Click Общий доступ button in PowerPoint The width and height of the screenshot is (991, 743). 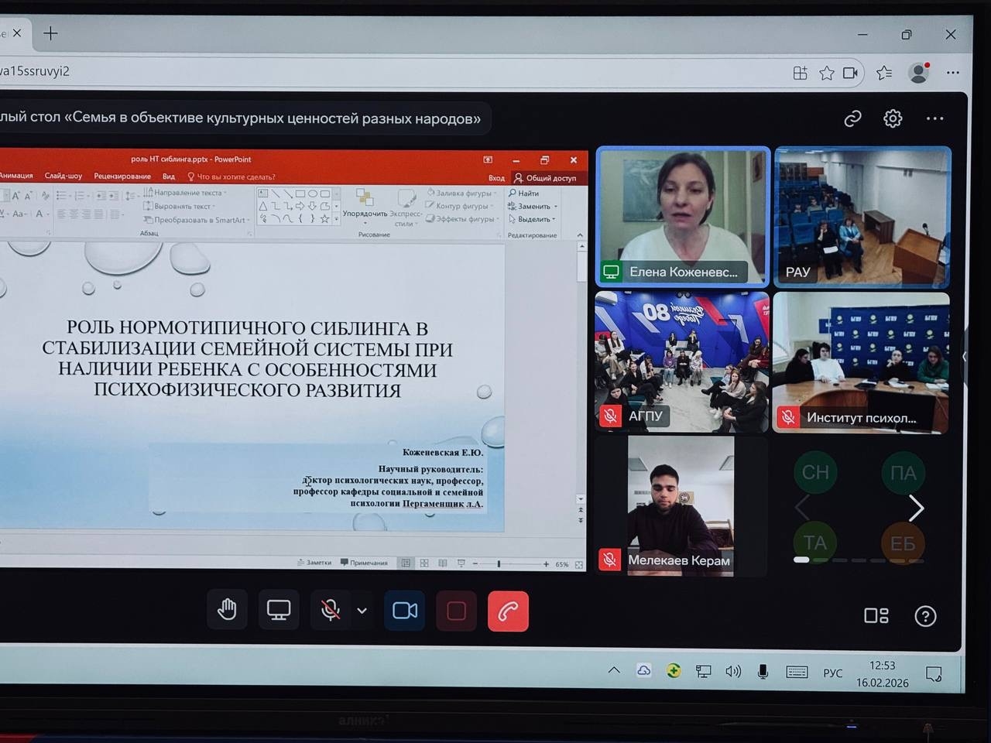[545, 178]
